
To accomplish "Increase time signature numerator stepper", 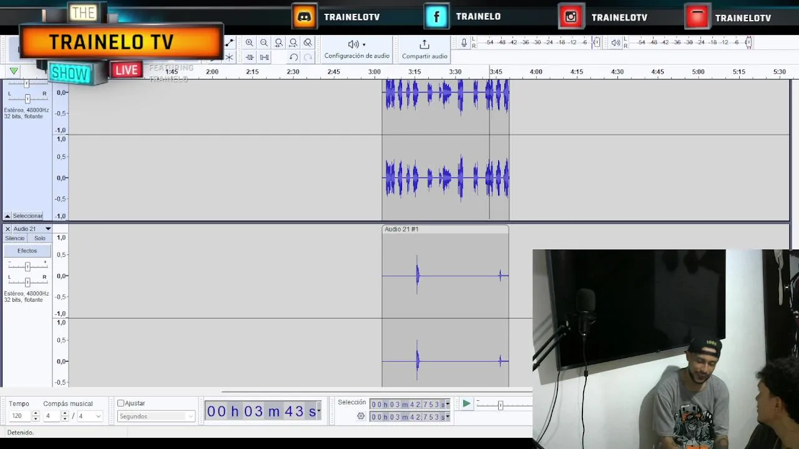I will pyautogui.click(x=64, y=413).
